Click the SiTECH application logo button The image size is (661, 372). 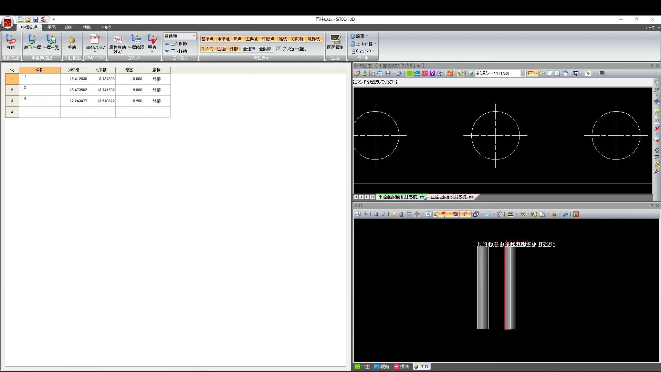point(8,23)
